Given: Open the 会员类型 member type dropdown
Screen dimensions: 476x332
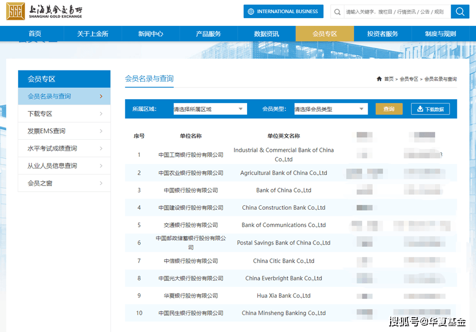Looking at the screenshot, I should (330, 109).
